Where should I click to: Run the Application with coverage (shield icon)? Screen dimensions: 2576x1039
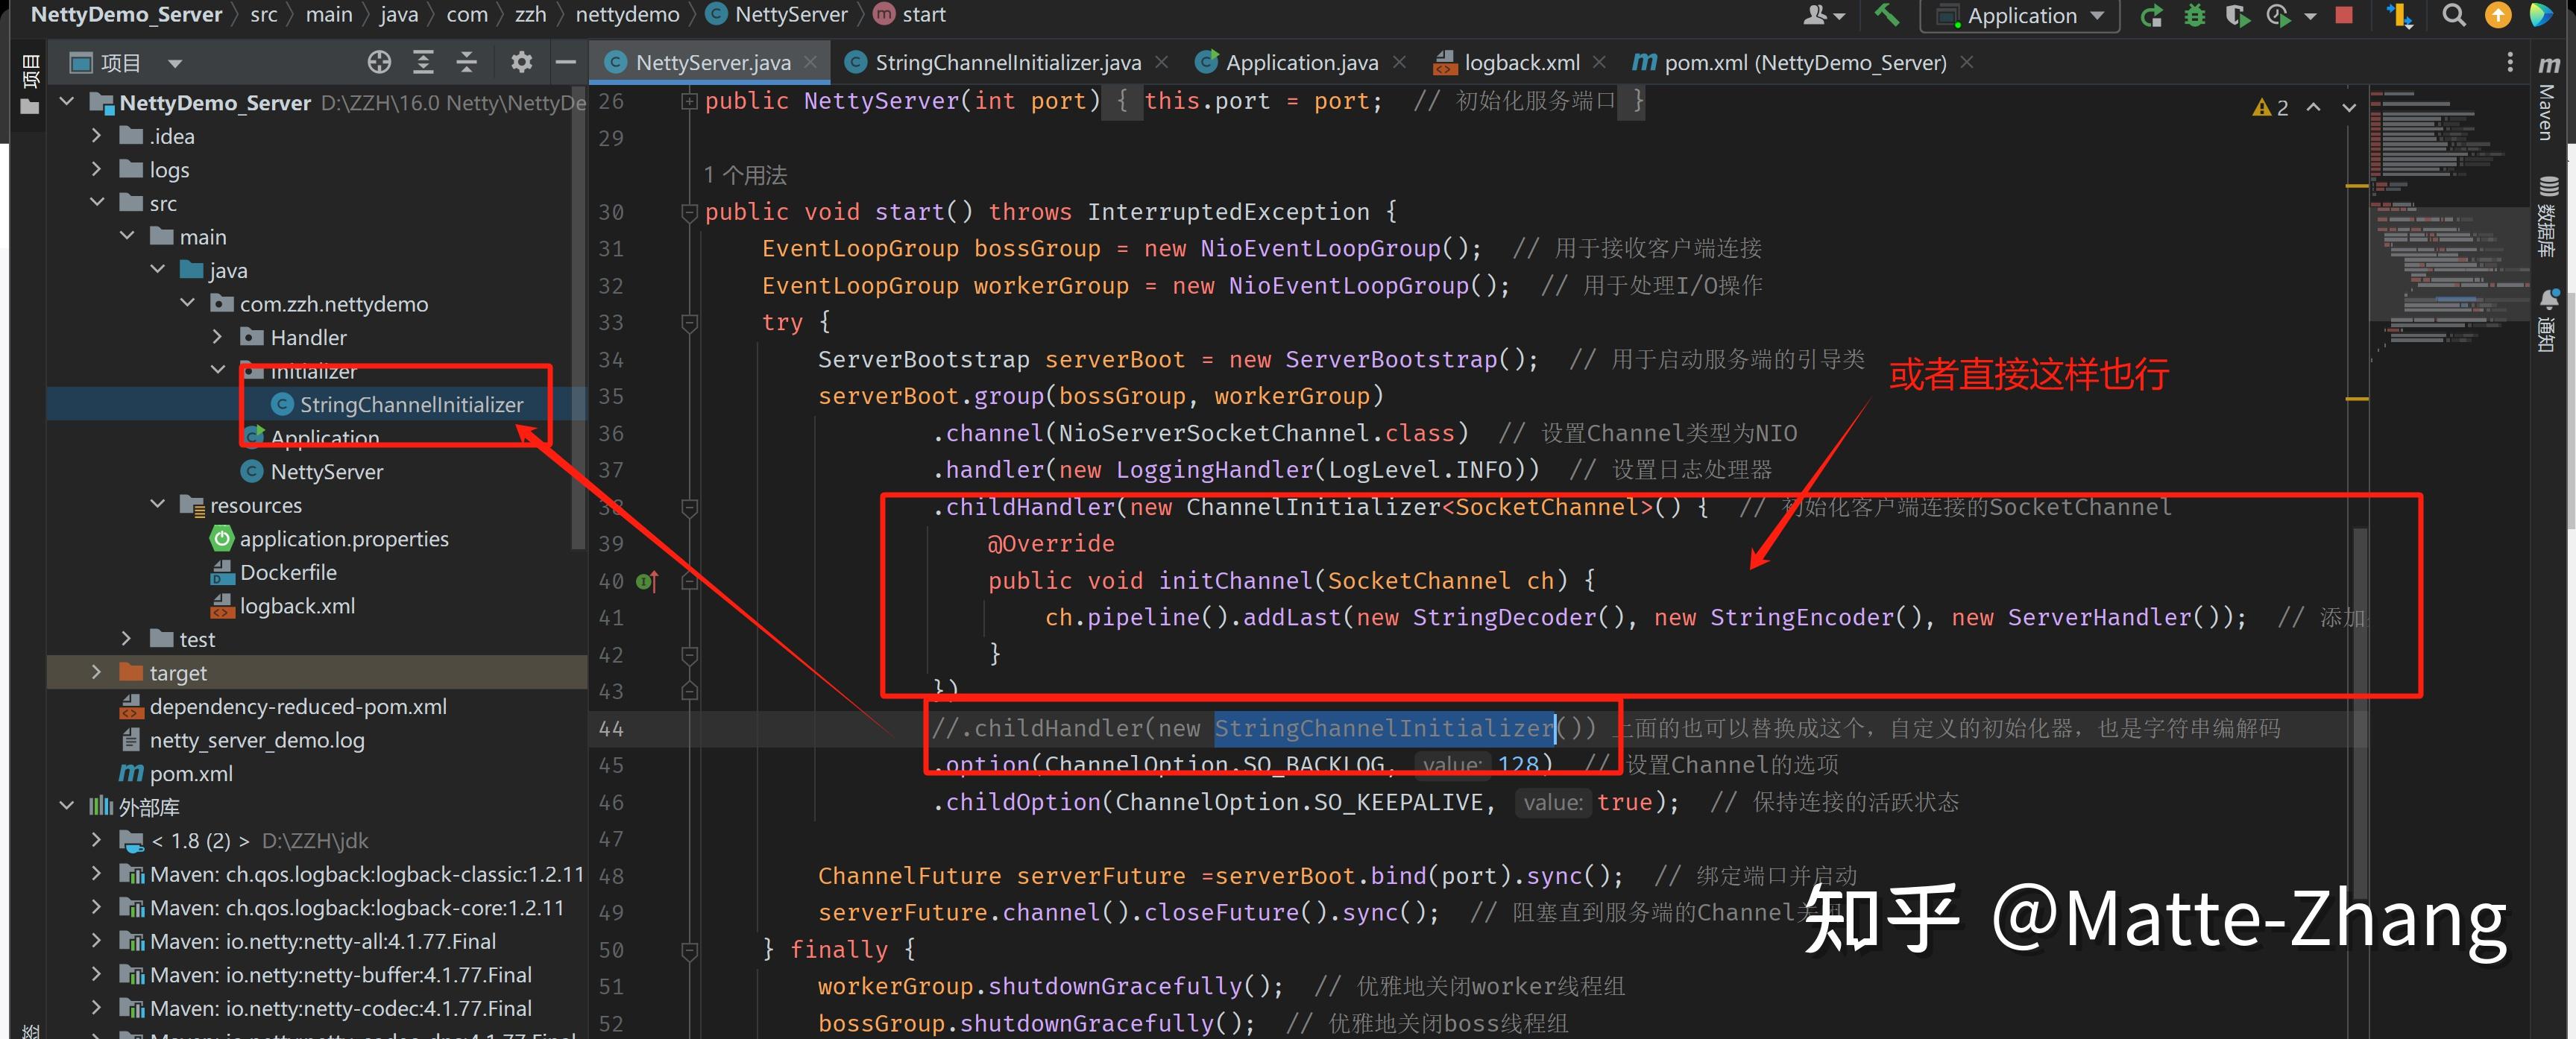[x=2237, y=15]
